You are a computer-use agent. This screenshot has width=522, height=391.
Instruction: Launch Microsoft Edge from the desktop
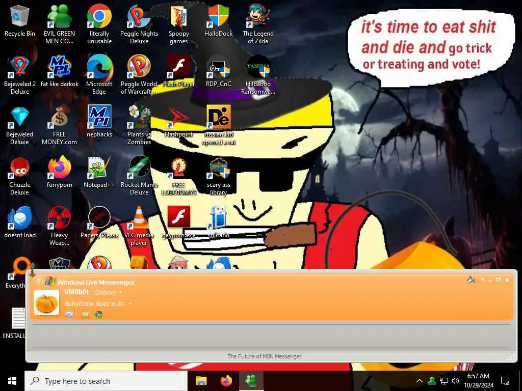tap(99, 74)
